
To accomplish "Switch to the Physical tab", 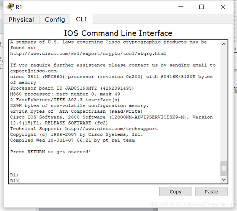I will click(21, 19).
